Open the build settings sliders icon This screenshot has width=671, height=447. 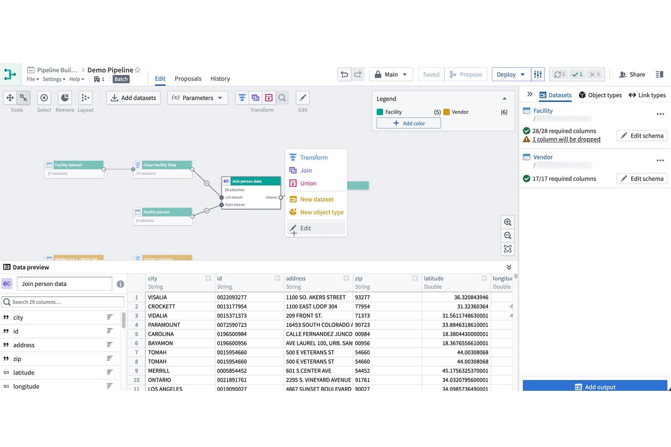coord(538,74)
